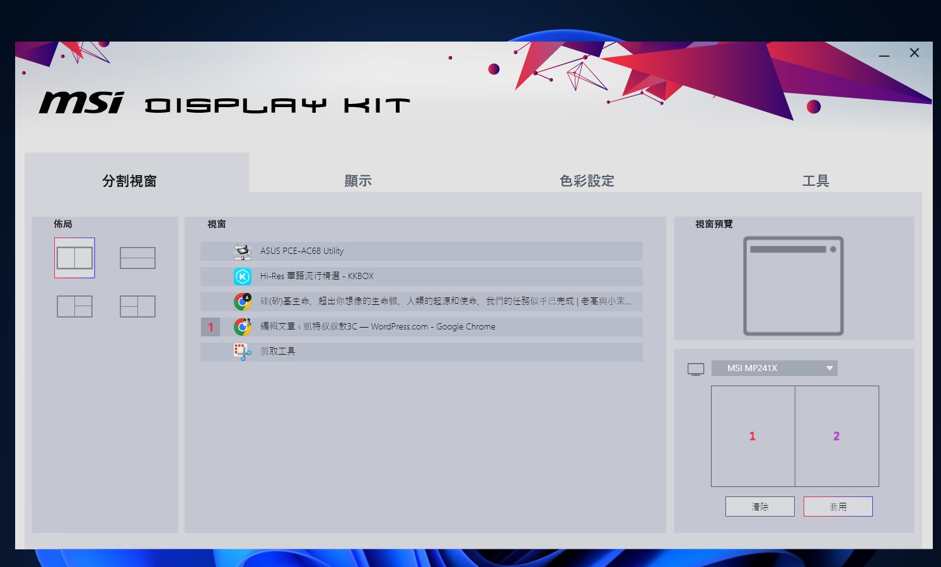Open the 色彩設定 tab
Screen dimensions: 941x567
click(587, 181)
